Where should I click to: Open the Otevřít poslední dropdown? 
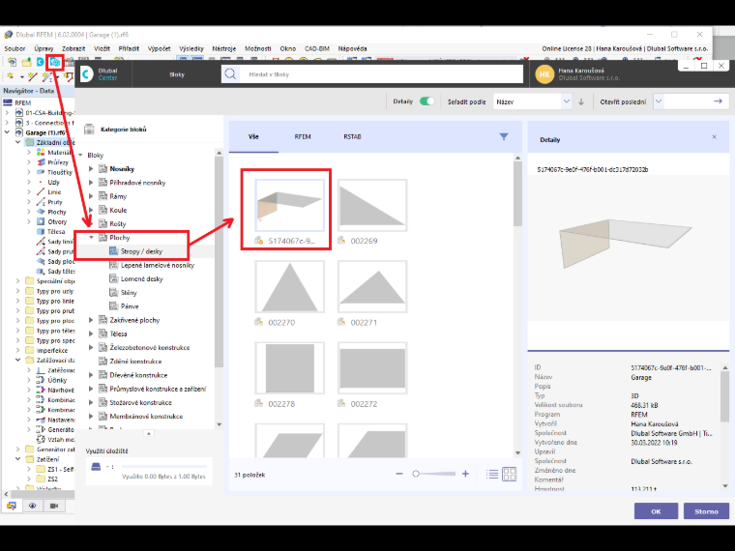point(659,101)
